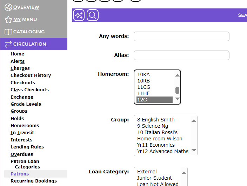Open Lending Rules

pyautogui.click(x=27, y=147)
